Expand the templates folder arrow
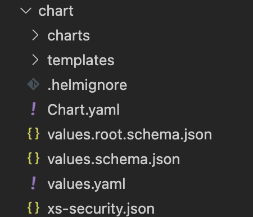 click(35, 60)
